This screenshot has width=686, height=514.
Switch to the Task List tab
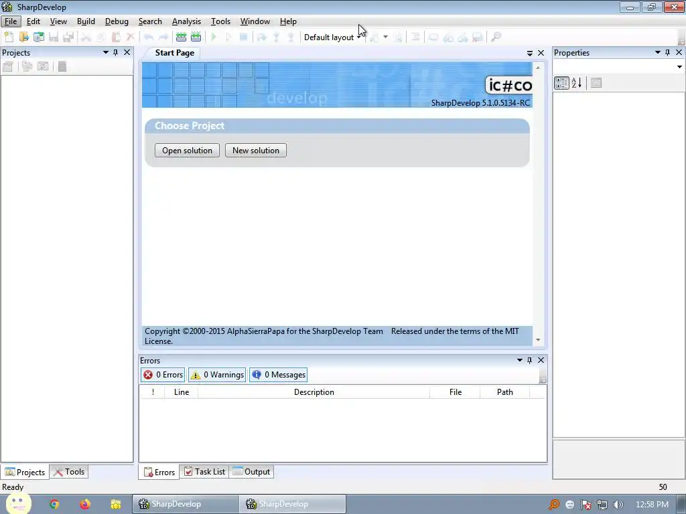pos(204,472)
